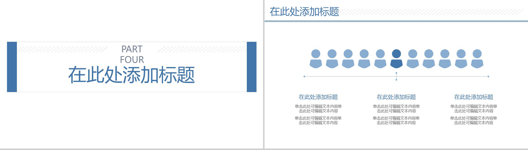Select the second-to-last person icon in the row
The height and width of the screenshot is (150, 528).
coord(461,59)
